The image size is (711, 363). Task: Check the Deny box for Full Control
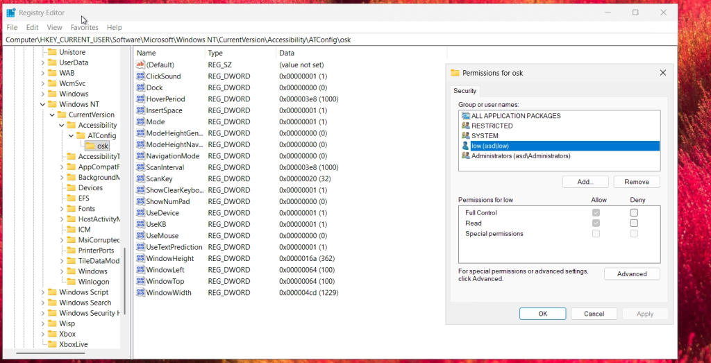(634, 213)
